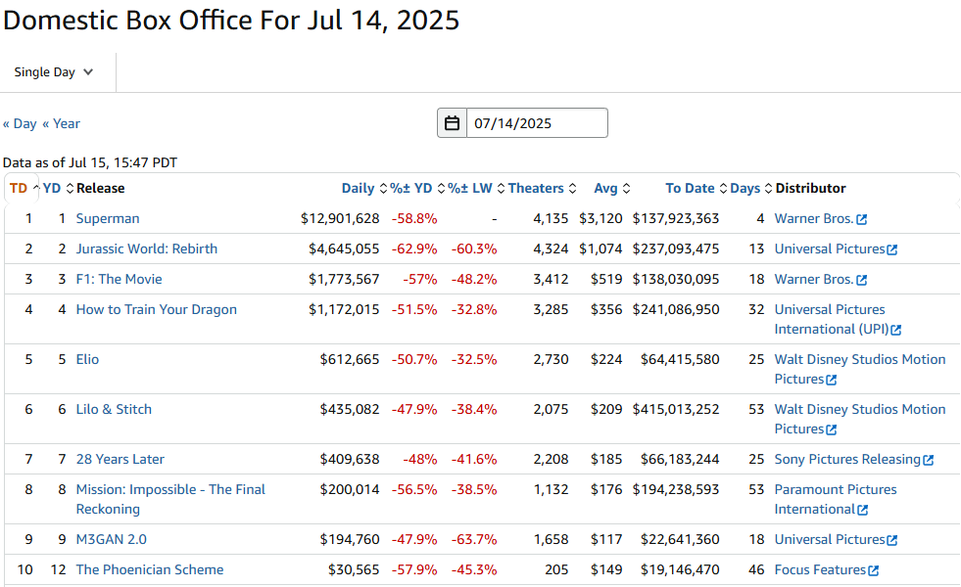Image resolution: width=961 pixels, height=587 pixels.
Task: Select the -63.7% last-week change value
Action: [474, 539]
